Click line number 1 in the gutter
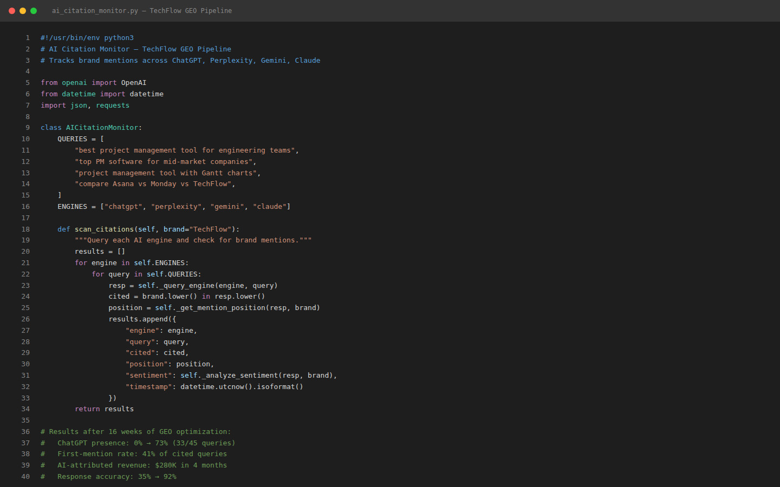 pyautogui.click(x=28, y=38)
